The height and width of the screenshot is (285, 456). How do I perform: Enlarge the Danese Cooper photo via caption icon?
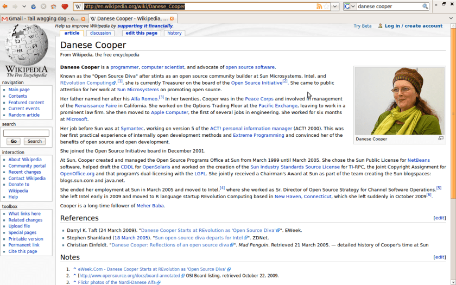[441, 138]
